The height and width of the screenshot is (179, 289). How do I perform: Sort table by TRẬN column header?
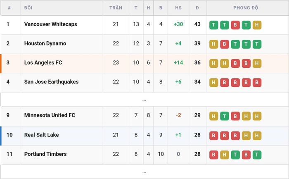116,8
